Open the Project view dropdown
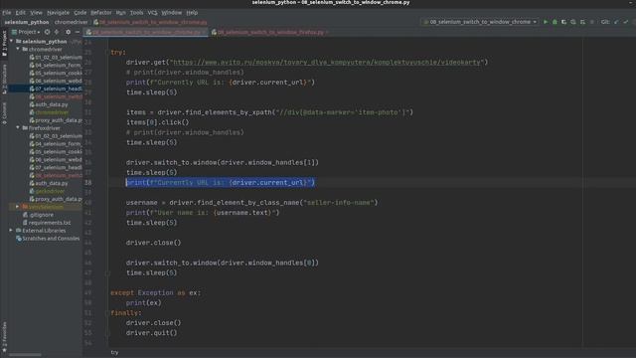The height and width of the screenshot is (358, 636). [26, 32]
